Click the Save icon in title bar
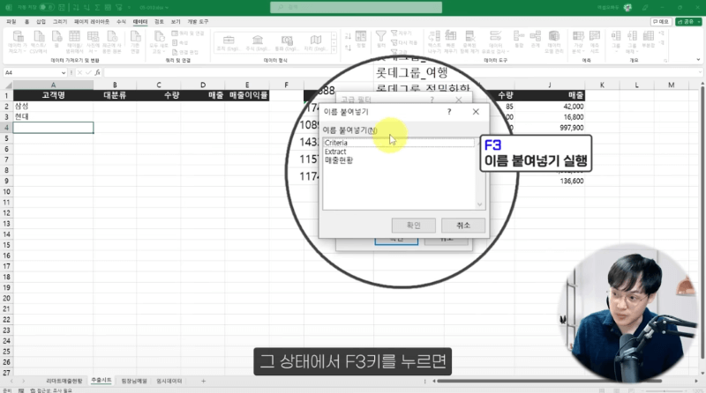The height and width of the screenshot is (393, 706). click(x=62, y=8)
